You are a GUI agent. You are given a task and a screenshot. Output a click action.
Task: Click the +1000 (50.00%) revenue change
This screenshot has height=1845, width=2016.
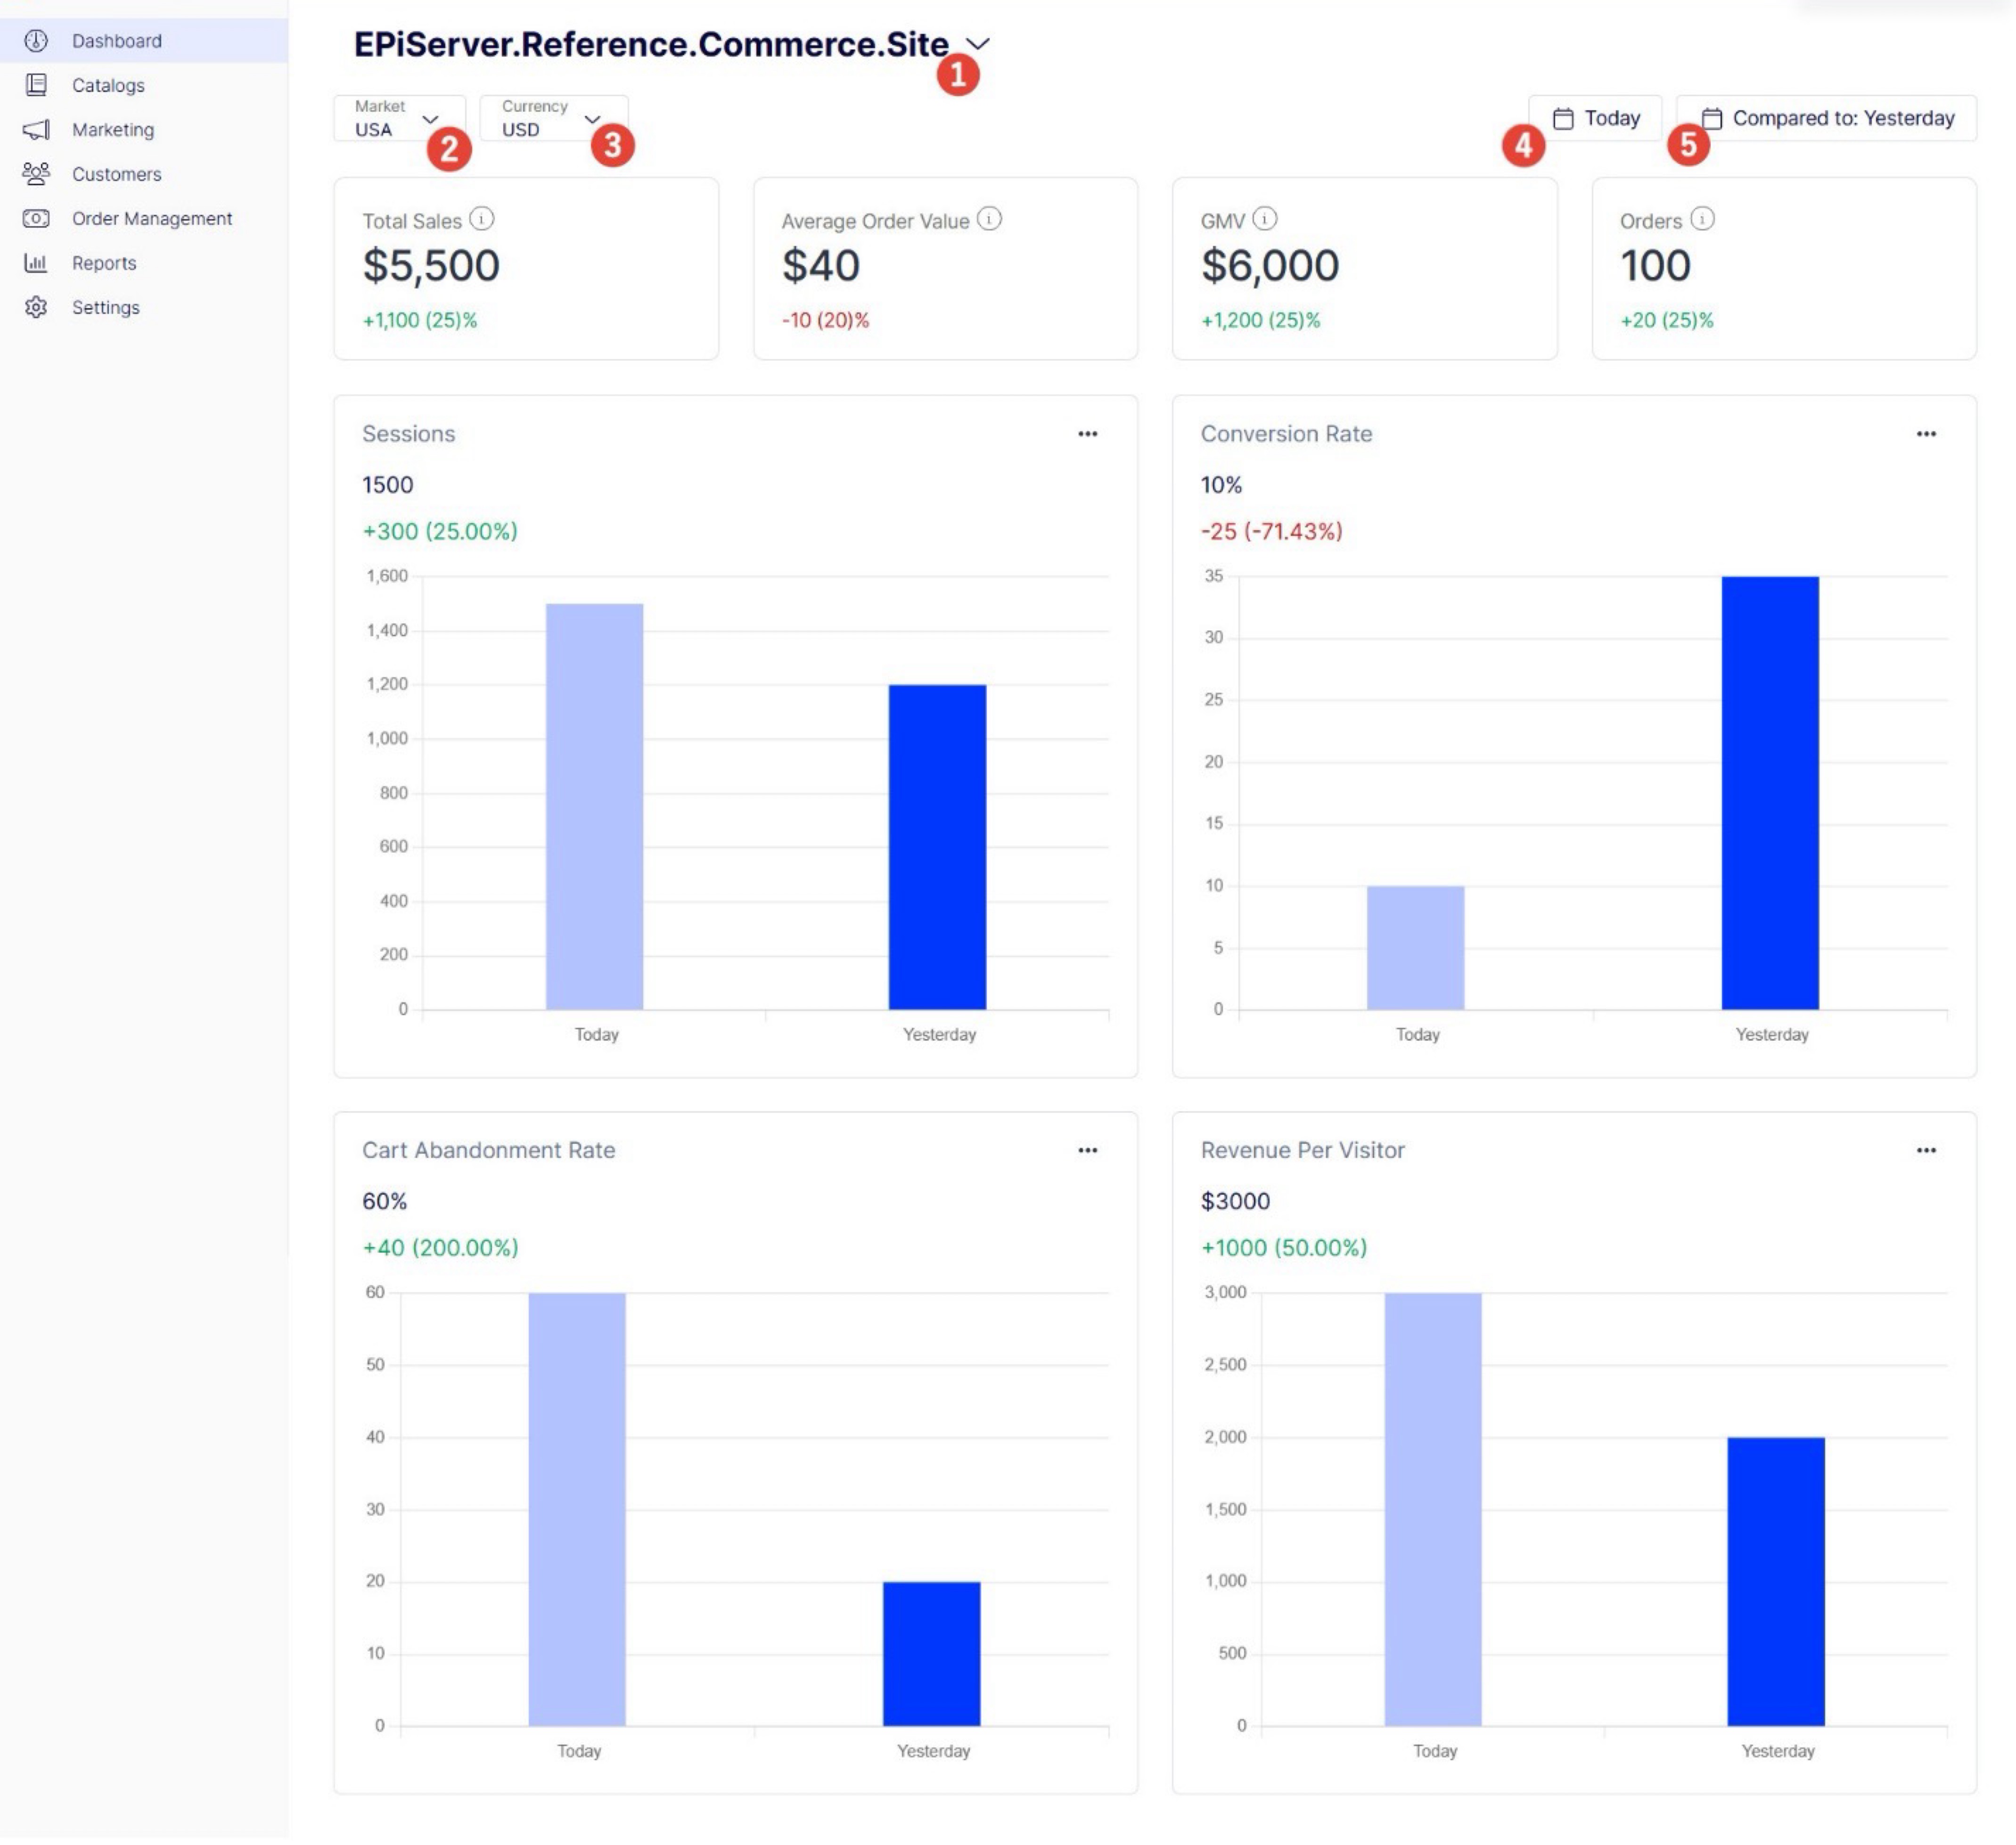point(1284,1249)
